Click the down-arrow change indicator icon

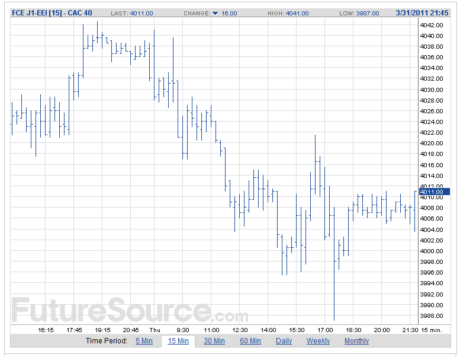pyautogui.click(x=215, y=13)
